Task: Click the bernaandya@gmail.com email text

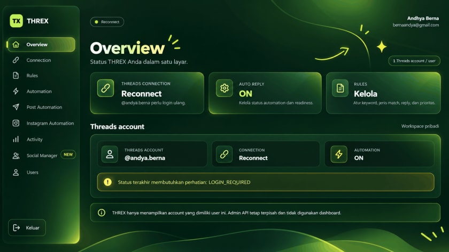Action: pos(415,25)
